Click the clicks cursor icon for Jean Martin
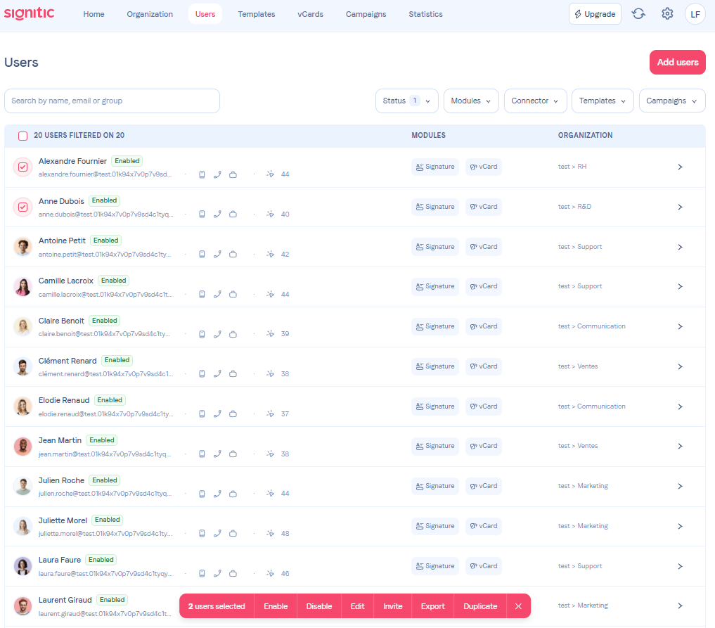The width and height of the screenshot is (715, 628). 270,454
